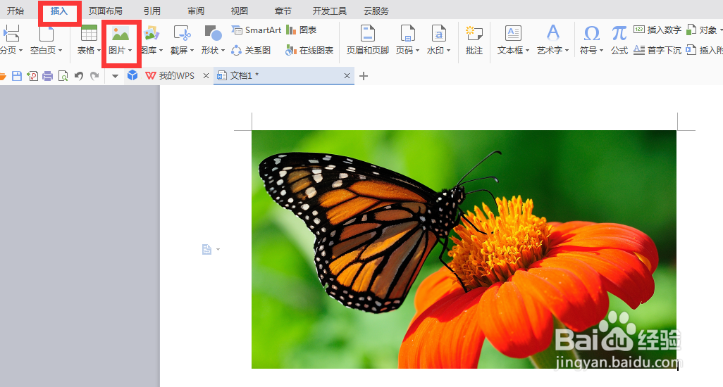Click the 页眉和页脚 header and footer icon
The height and width of the screenshot is (387, 723).
tap(368, 34)
